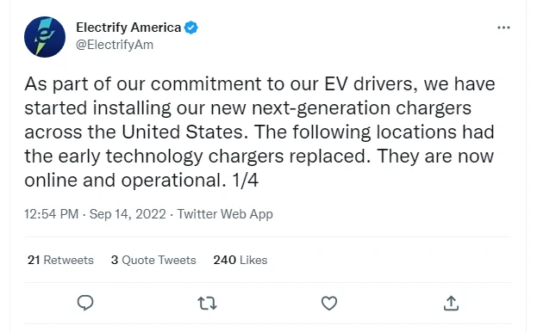537x332 pixels.
Task: Click the blue verified badge
Action: (x=191, y=28)
